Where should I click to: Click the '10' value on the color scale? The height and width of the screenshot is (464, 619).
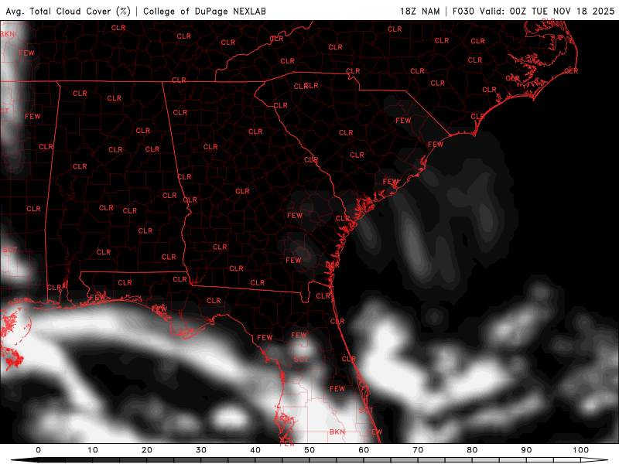[92, 450]
